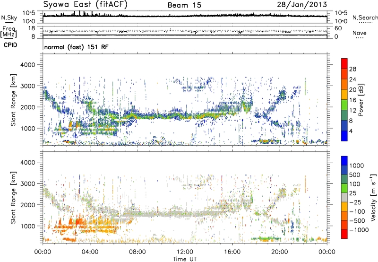Click the 'Nave' legend label
Image resolution: width=378 pixels, height=262 pixels.
[360, 33]
